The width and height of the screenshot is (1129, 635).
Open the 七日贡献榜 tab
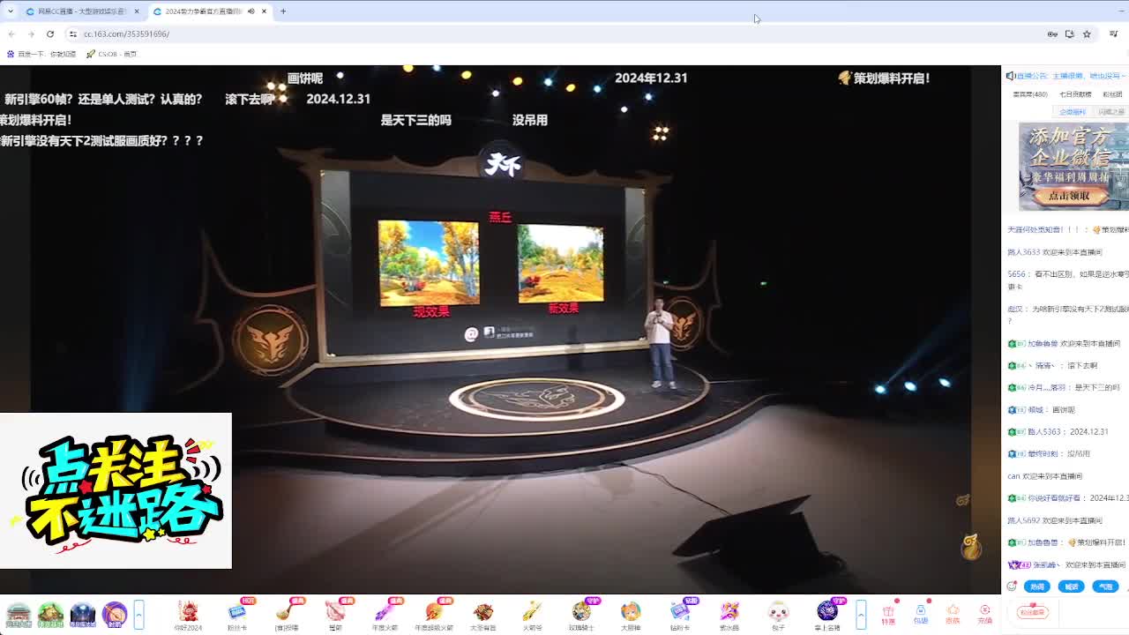pyautogui.click(x=1075, y=94)
